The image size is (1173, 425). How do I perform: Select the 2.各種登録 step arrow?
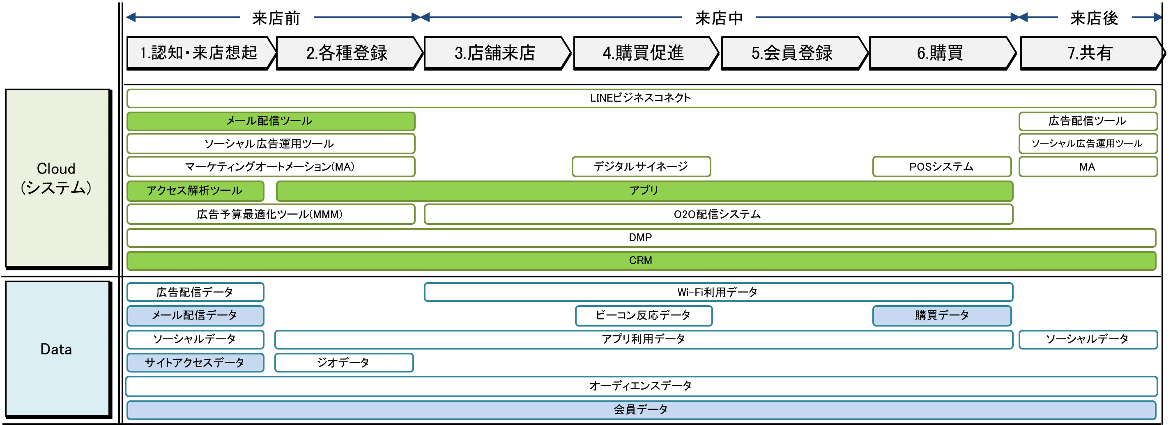pos(347,53)
